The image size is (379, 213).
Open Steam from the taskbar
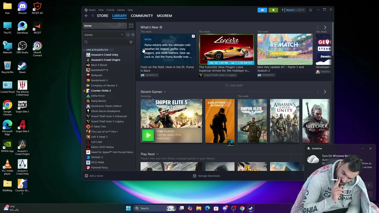(250, 208)
